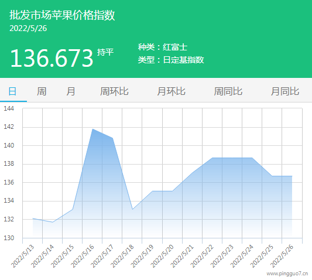Viewport: 312px width, 280px height.
Task: Select the 日 daily tab
Action: (12, 91)
